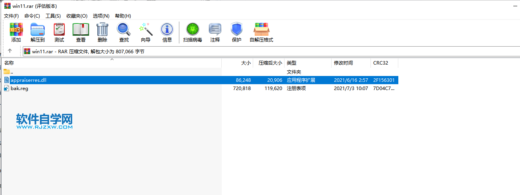The height and width of the screenshot is (195, 520).
Task: Minimize the WinRAR window
Action: pos(515,5)
